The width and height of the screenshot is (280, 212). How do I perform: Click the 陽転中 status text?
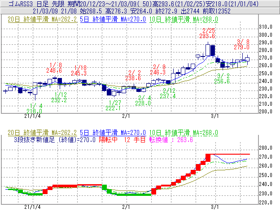coord(108,139)
